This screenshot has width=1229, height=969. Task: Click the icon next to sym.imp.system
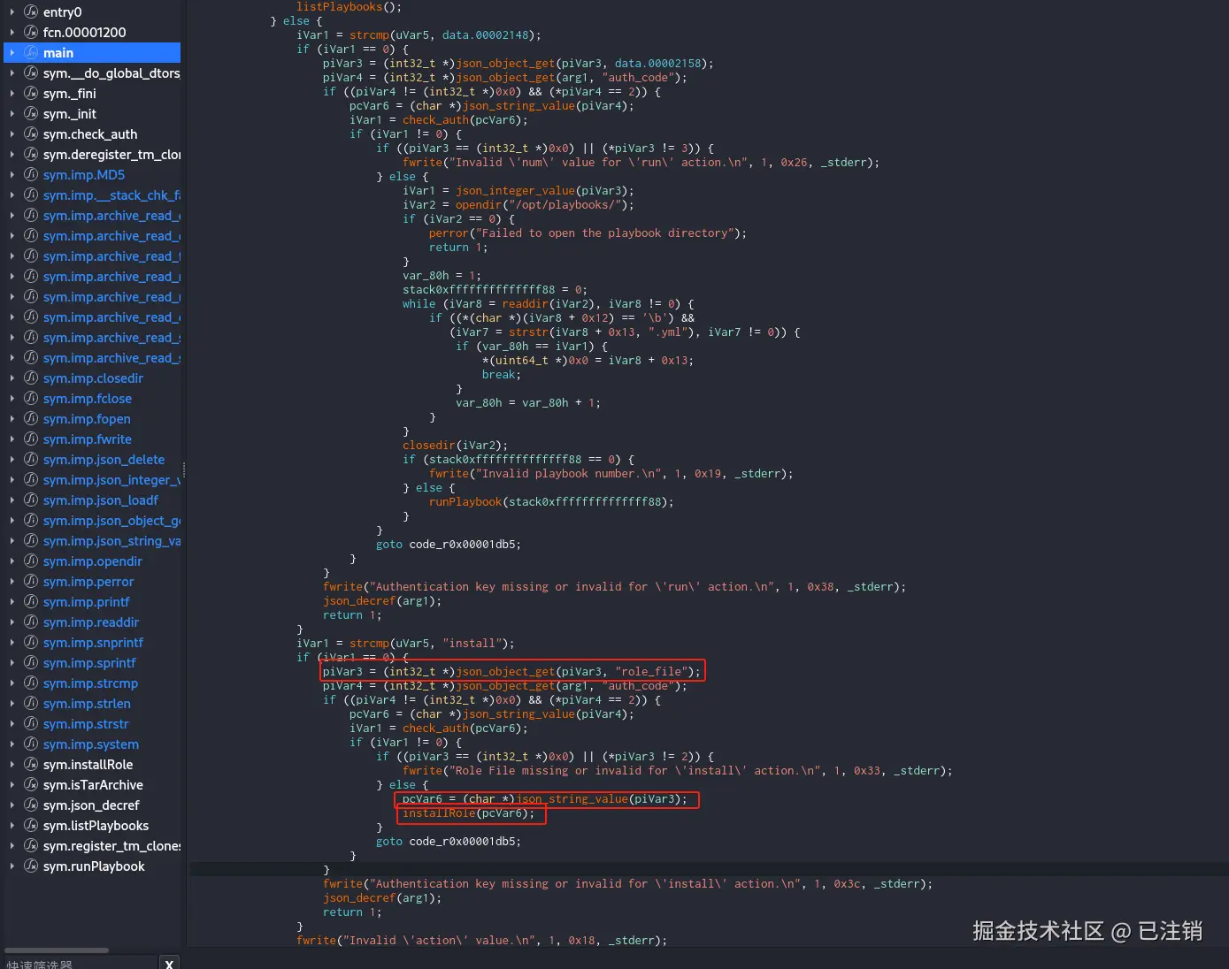click(x=31, y=744)
